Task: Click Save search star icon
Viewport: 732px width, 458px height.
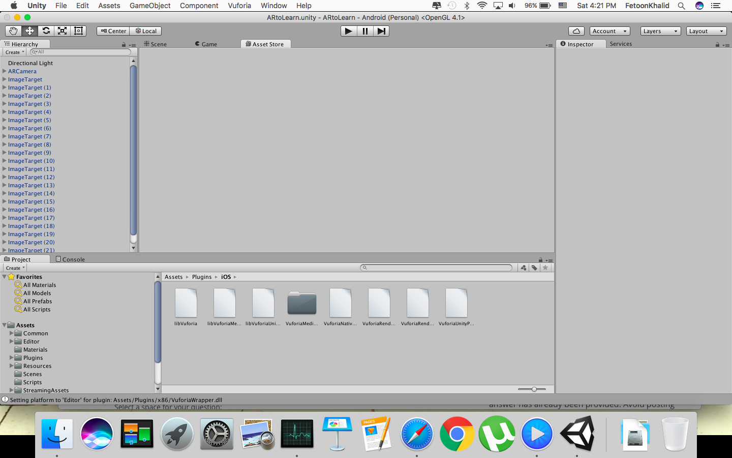Action: pyautogui.click(x=545, y=268)
